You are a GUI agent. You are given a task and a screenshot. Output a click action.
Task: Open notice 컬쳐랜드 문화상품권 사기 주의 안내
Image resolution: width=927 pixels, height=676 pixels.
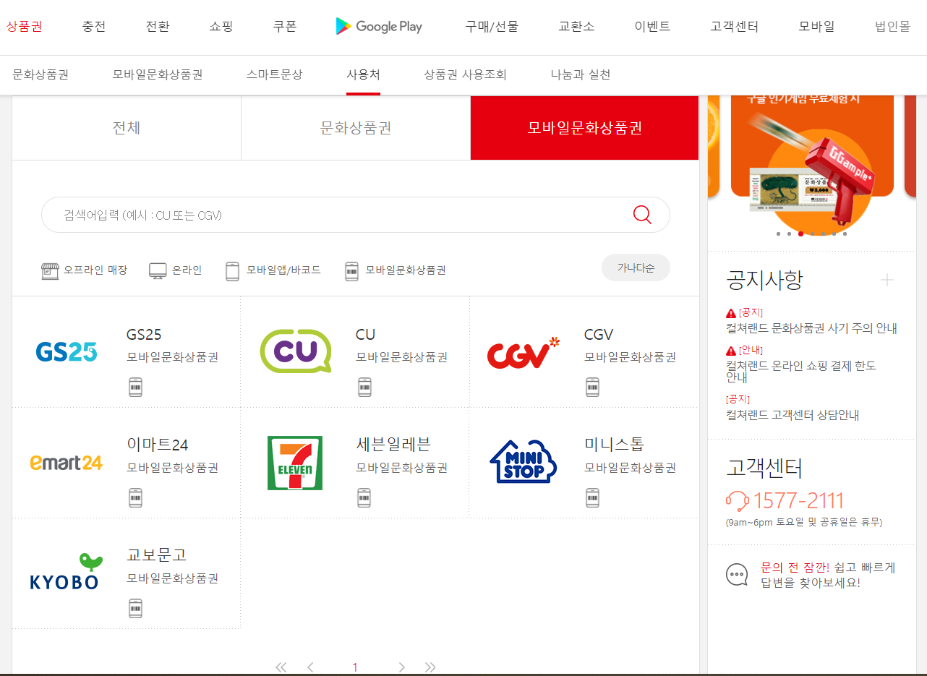[811, 328]
